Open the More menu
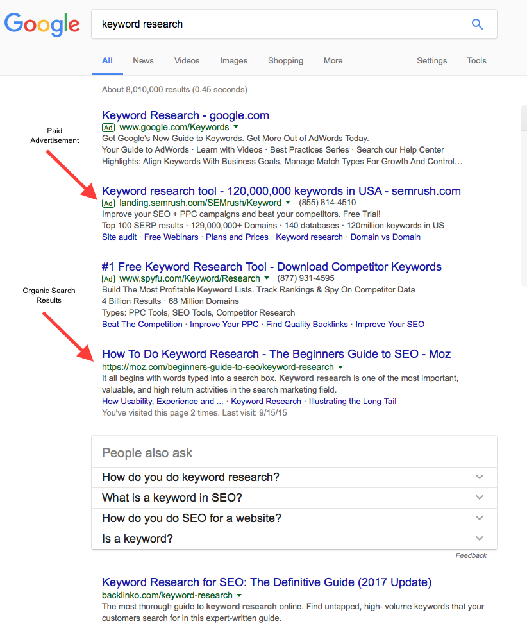This screenshot has width=527, height=626. point(333,61)
